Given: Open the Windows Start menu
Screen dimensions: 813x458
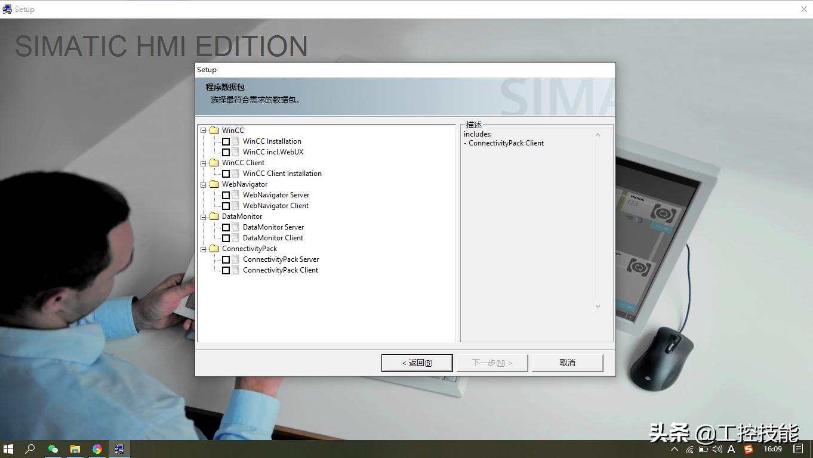Looking at the screenshot, I should [x=8, y=449].
